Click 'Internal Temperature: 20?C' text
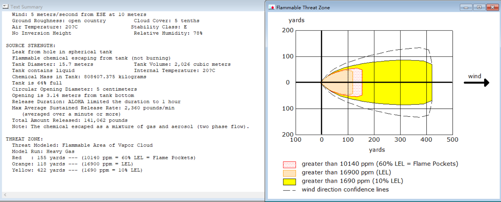501x202 pixels. [174, 71]
